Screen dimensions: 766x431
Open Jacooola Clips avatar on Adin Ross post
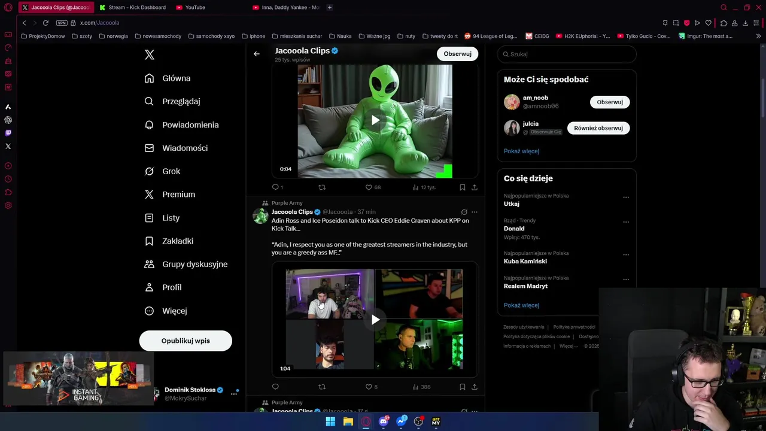click(x=260, y=216)
